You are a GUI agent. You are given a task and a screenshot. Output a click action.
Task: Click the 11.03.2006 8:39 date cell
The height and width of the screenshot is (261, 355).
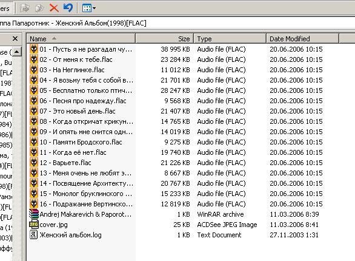pos(294,214)
